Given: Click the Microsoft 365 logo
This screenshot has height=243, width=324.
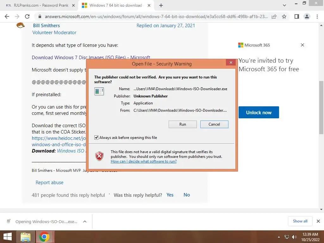Looking at the screenshot, I should 254,45.
